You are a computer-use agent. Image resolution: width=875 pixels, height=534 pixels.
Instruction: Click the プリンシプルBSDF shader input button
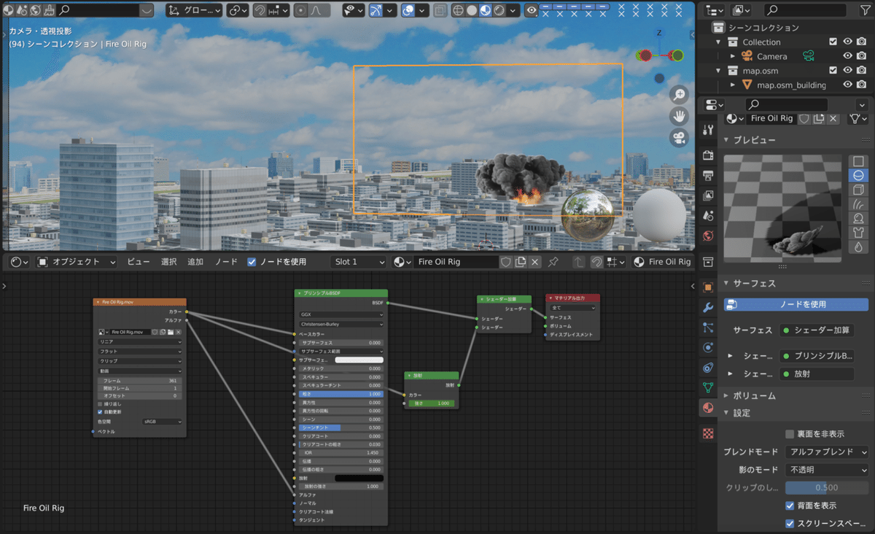(x=817, y=356)
